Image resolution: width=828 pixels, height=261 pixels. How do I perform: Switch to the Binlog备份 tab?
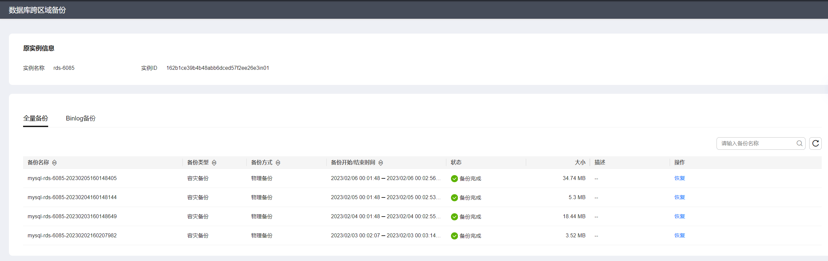tap(80, 118)
